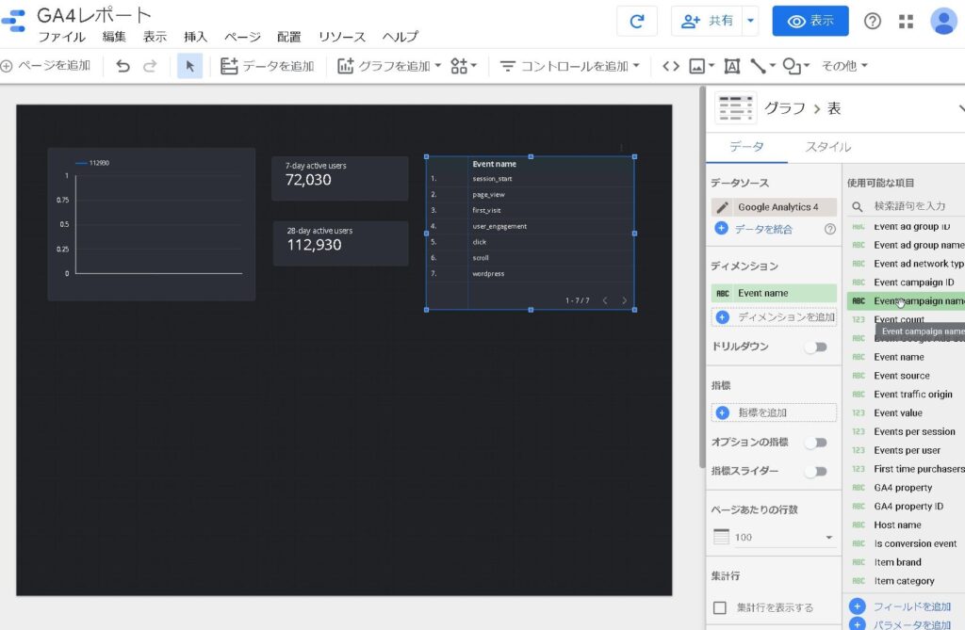Click the 検索語句を入力 search field
Screen dimensions: 965x630
(x=909, y=205)
